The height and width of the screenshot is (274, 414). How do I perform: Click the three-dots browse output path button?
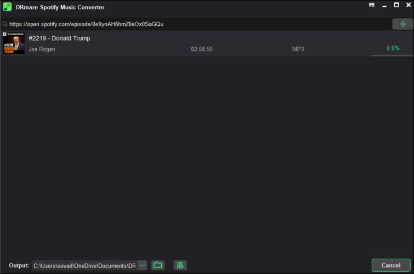(143, 265)
